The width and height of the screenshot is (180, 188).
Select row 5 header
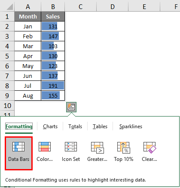click(7, 56)
